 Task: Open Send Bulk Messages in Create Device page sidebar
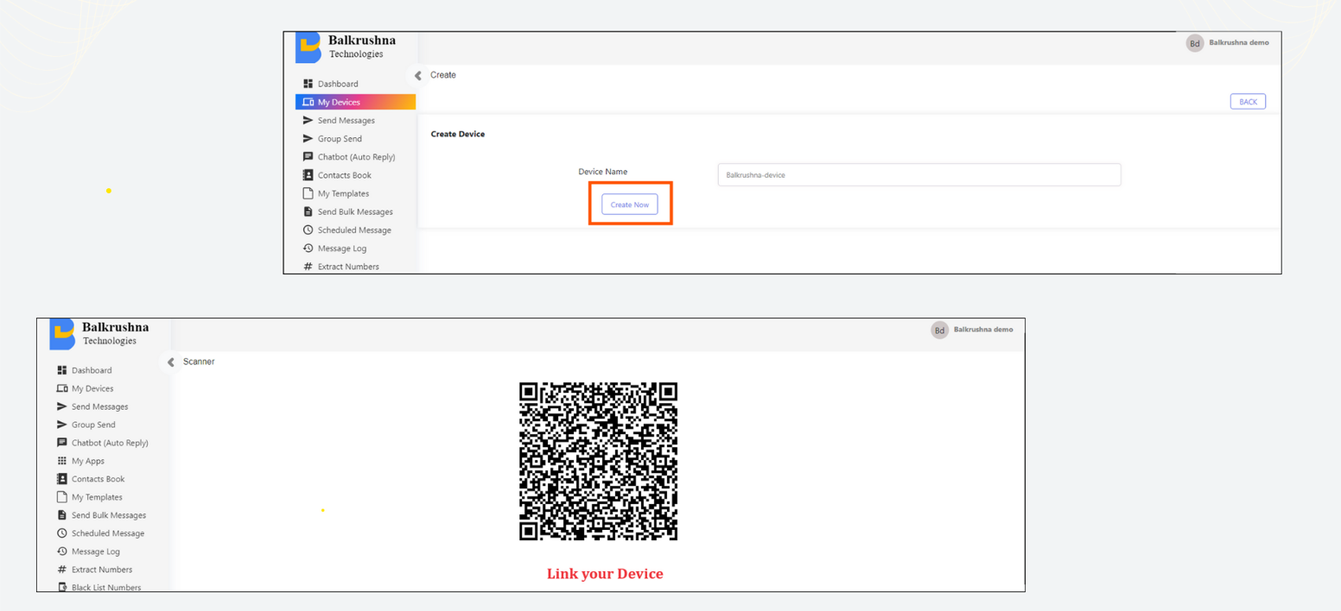click(355, 212)
